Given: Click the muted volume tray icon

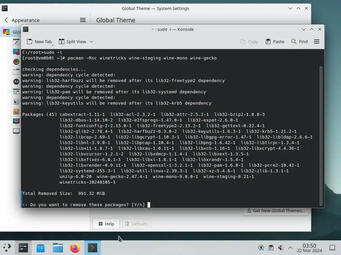Looking at the screenshot, I should pyautogui.click(x=281, y=248).
